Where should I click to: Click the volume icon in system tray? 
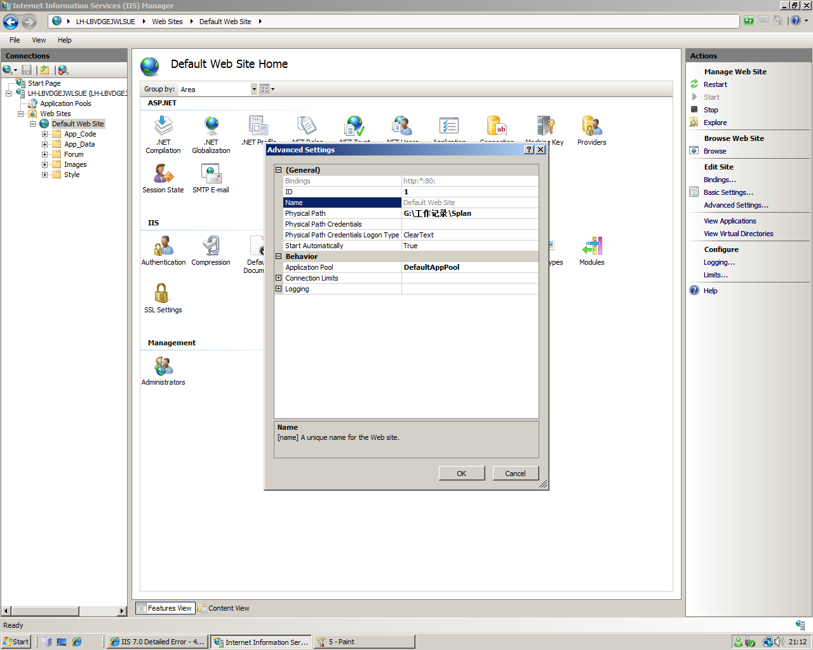(779, 642)
